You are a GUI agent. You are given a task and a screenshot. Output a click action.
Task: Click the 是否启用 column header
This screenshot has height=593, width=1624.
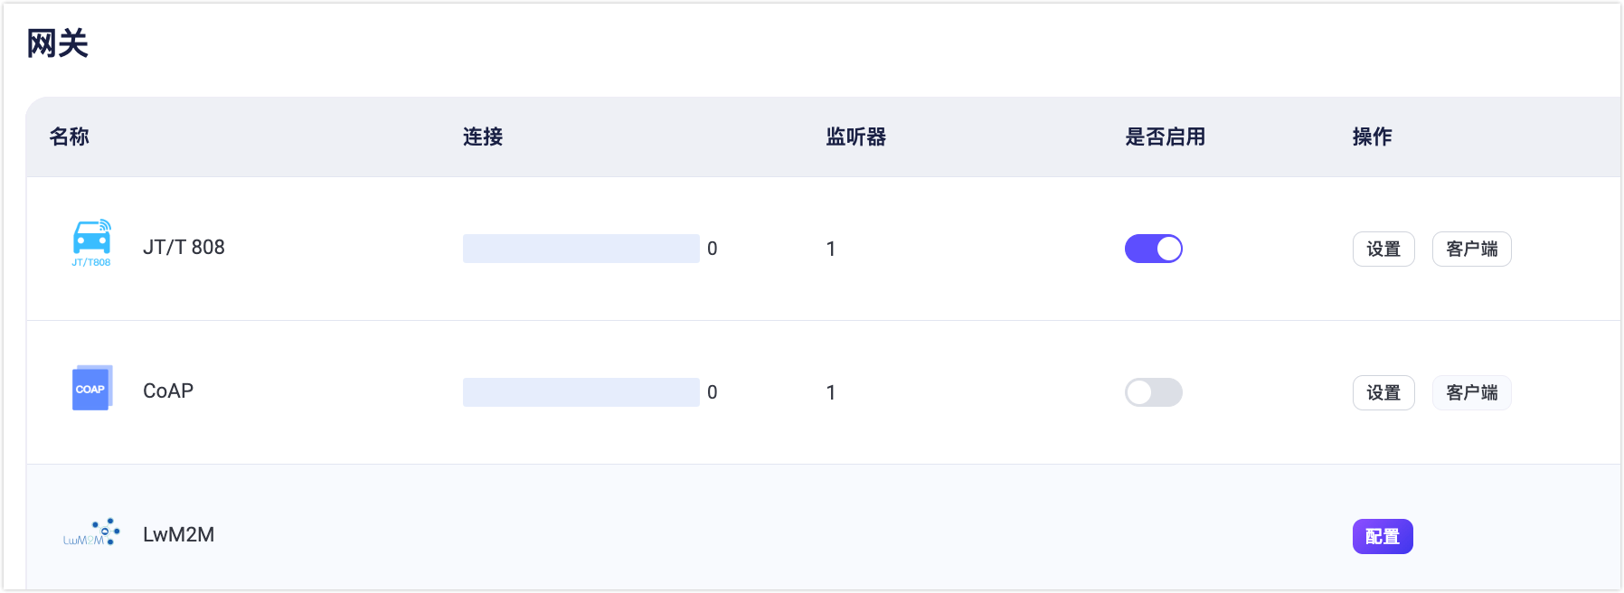click(x=1165, y=136)
